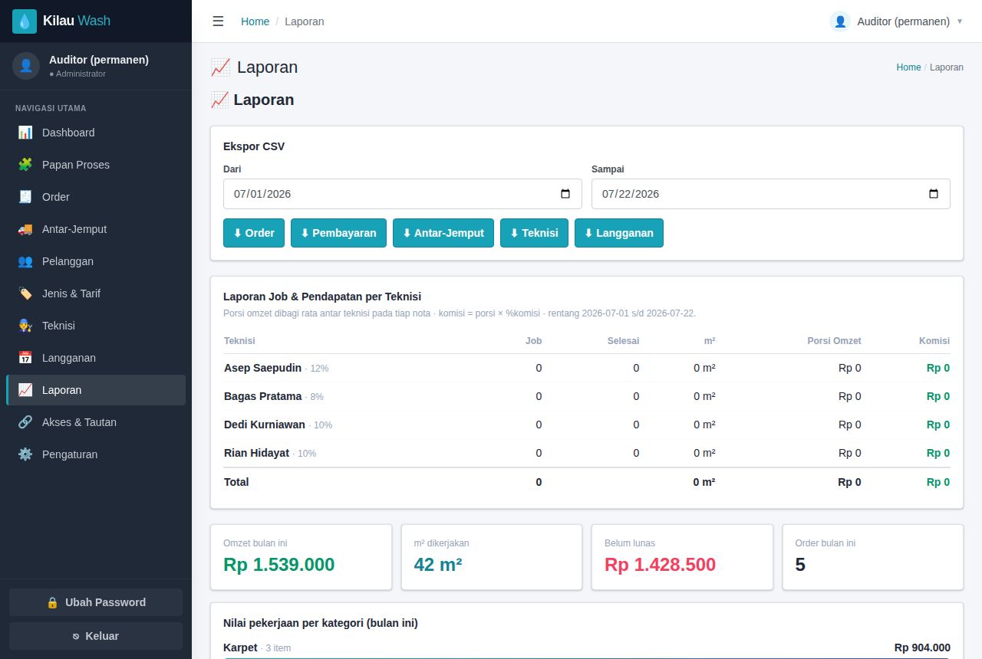Image resolution: width=982 pixels, height=659 pixels.
Task: Click the Dari date input field
Action: 403,194
